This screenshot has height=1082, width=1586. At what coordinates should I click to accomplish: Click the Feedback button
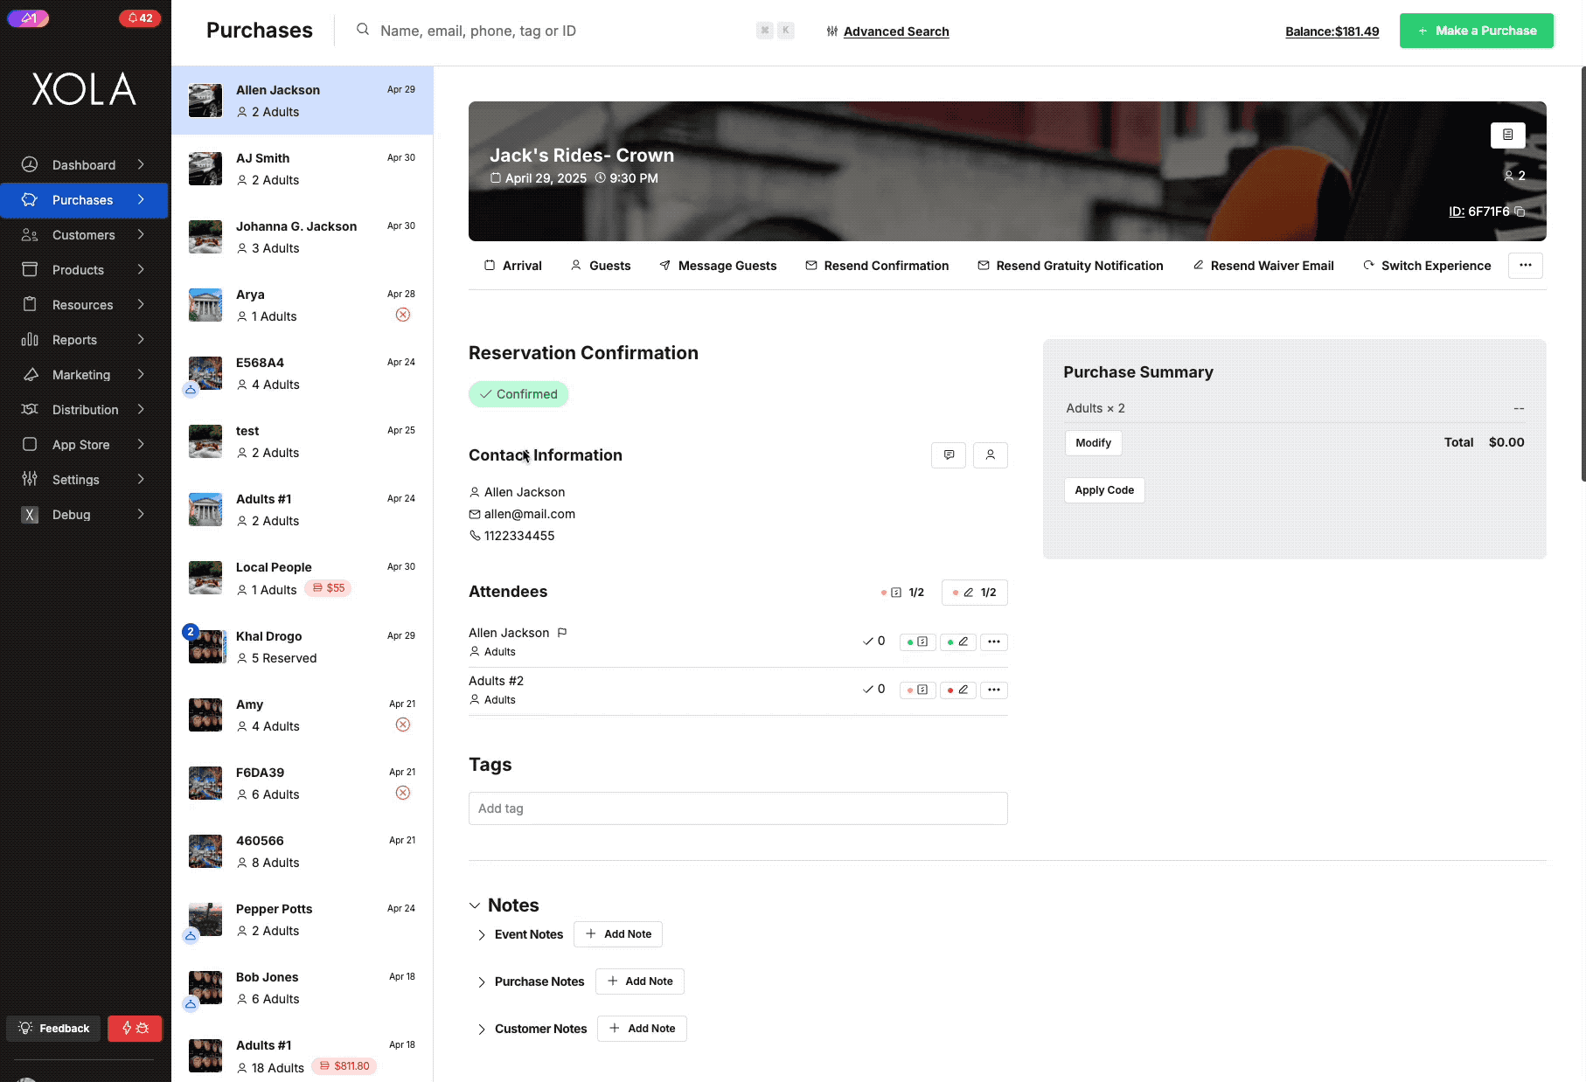[54, 1029]
